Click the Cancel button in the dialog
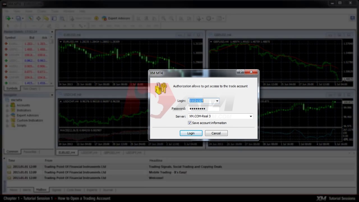Image resolution: width=359 pixels, height=202 pixels. [216, 133]
